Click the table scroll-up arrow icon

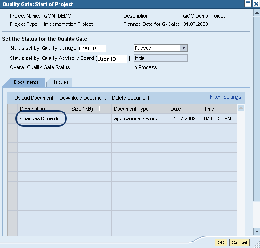(x=241, y=108)
